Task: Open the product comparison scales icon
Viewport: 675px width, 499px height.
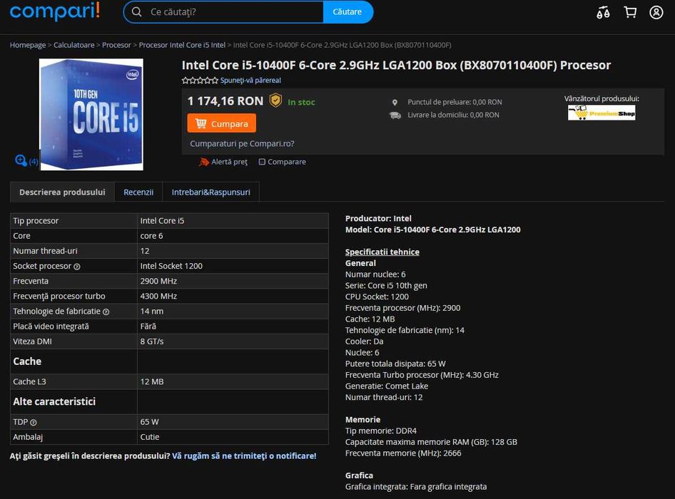Action: (x=603, y=13)
